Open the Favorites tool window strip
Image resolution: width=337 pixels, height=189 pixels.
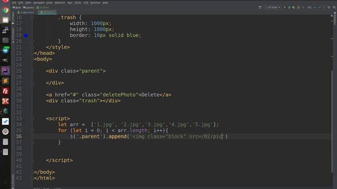[13, 181]
